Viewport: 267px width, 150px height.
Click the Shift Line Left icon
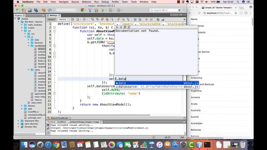coord(135,20)
